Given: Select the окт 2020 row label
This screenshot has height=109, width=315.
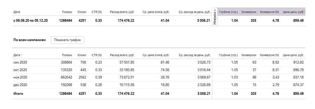Looking at the screenshot, I should 20,70.
